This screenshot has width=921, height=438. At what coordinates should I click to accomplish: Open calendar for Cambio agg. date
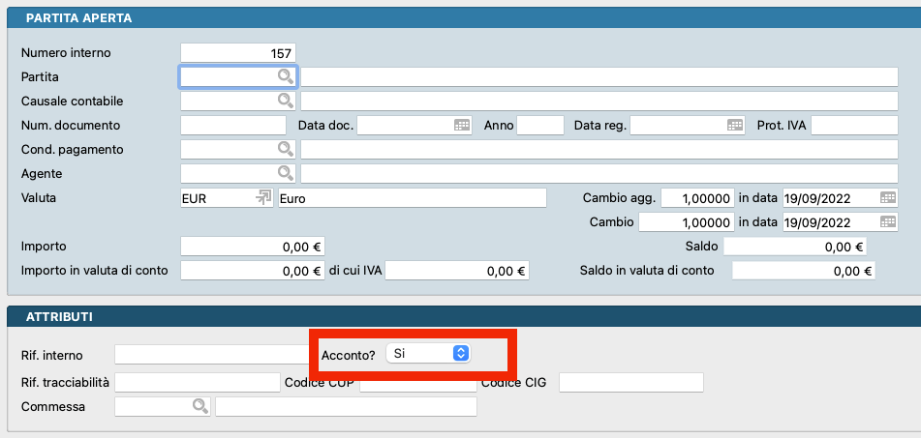point(887,198)
